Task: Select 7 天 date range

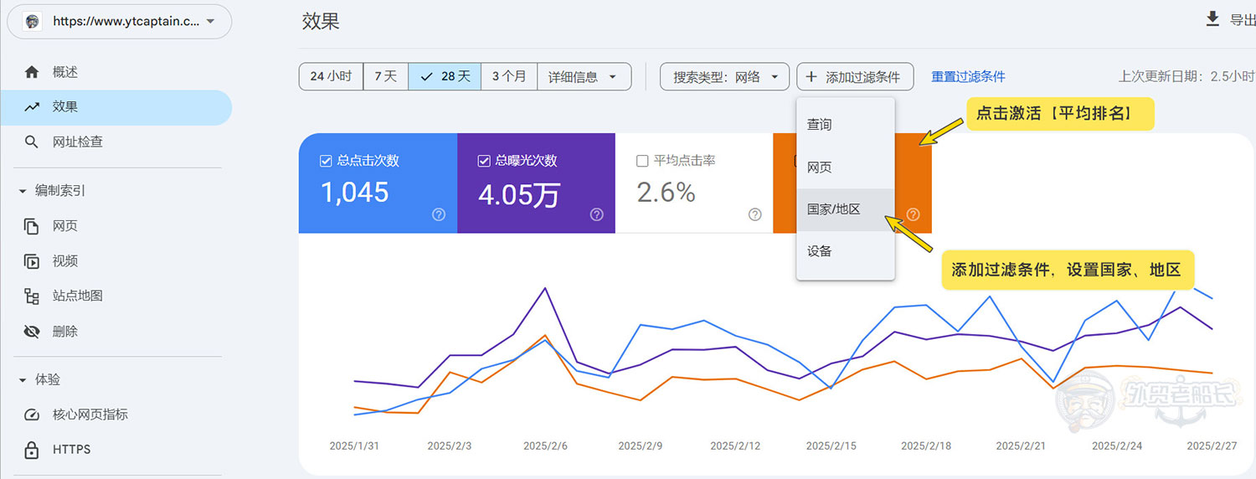Action: click(x=386, y=76)
